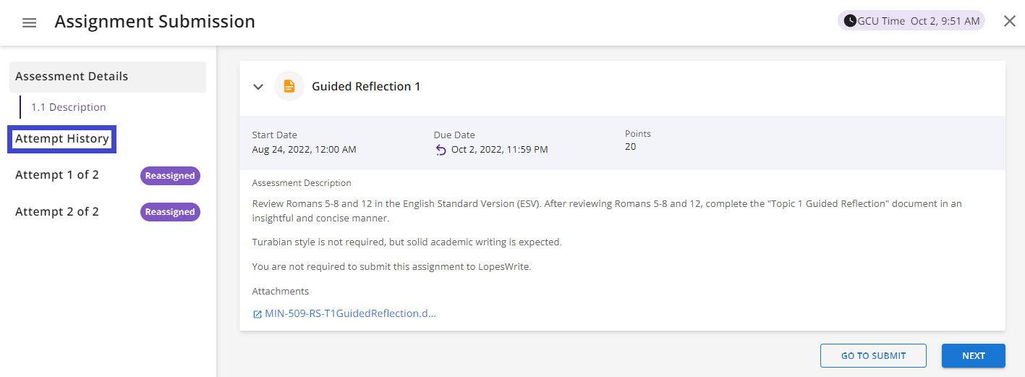Click the NEXT button
Viewport: 1025px width, 377px height.
974,356
